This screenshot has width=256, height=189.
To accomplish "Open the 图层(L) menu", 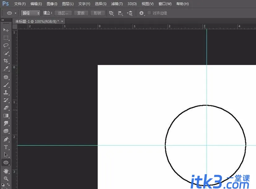I will pyautogui.click(x=68, y=4).
